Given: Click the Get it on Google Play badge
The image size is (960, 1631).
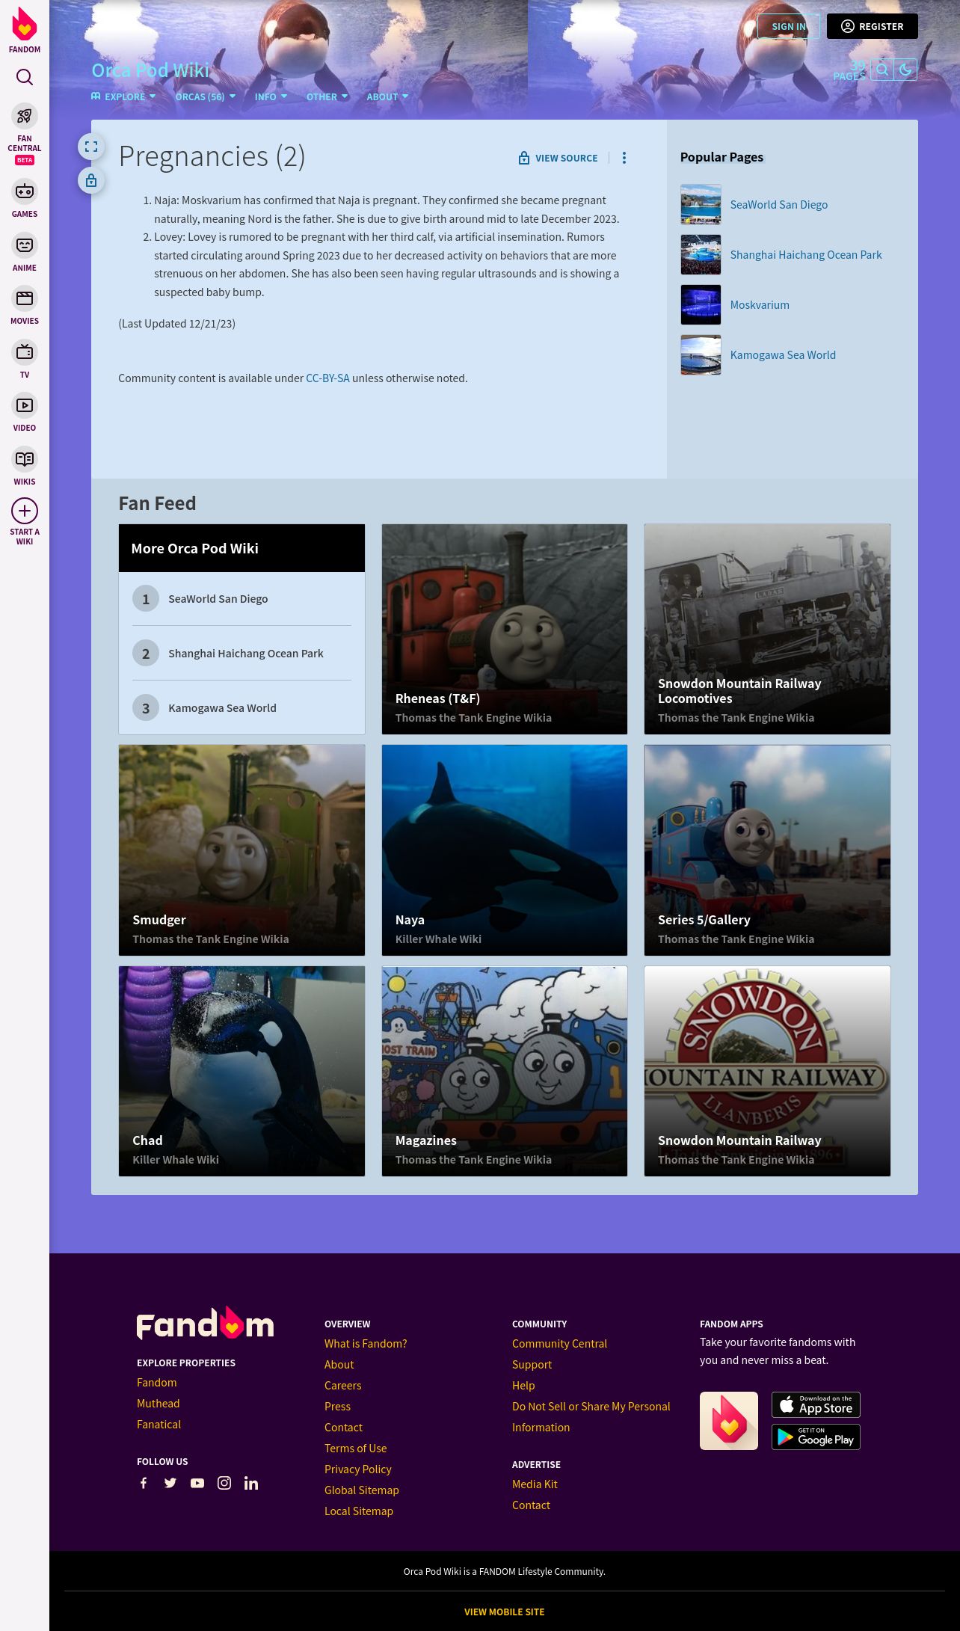Looking at the screenshot, I should [816, 1437].
